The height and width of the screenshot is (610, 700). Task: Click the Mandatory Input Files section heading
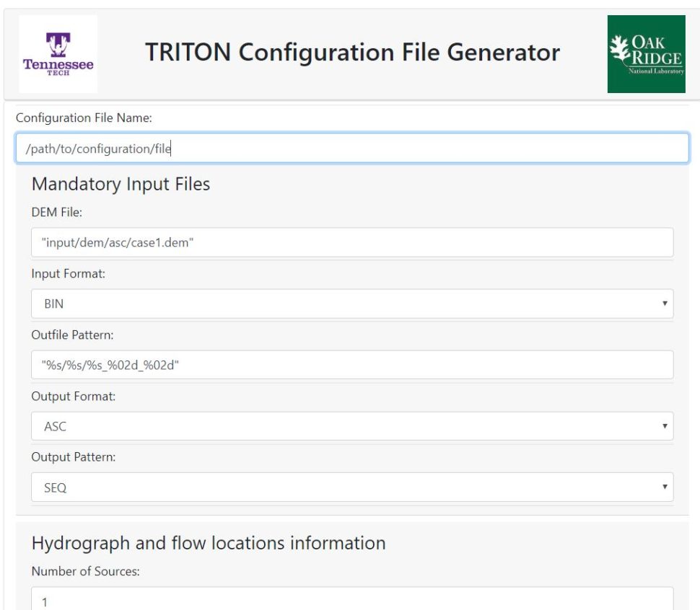(x=121, y=184)
